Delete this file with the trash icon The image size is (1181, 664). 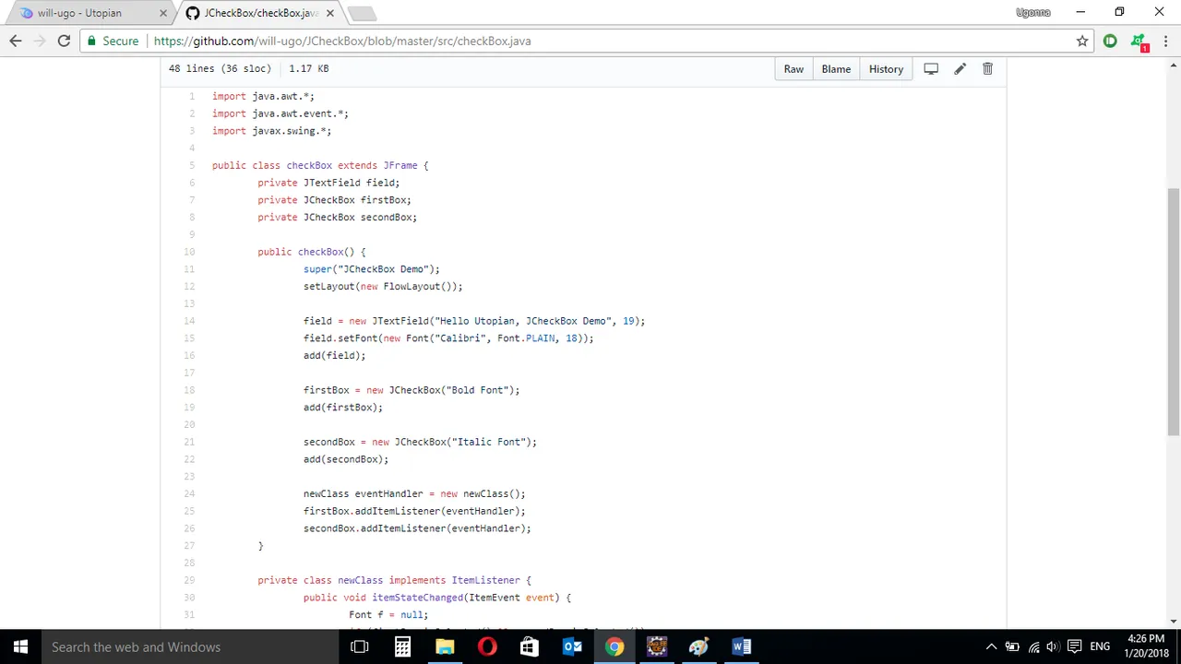987,69
